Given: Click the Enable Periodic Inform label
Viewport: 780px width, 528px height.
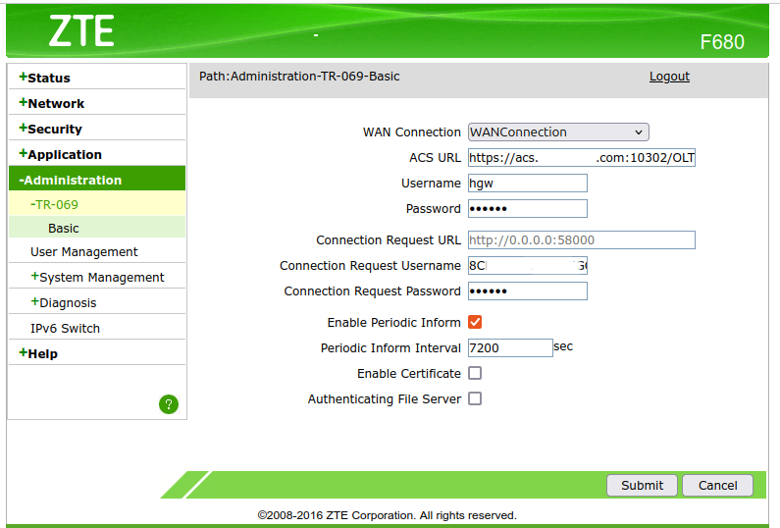Looking at the screenshot, I should click(x=394, y=323).
